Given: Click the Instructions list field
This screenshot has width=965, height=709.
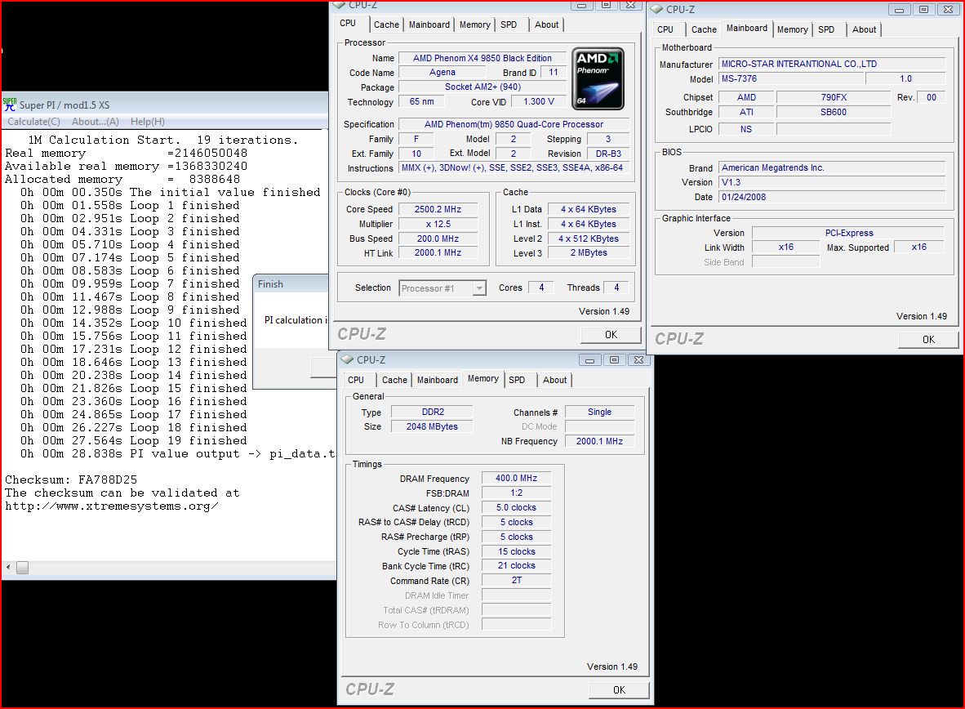Looking at the screenshot, I should tap(514, 167).
